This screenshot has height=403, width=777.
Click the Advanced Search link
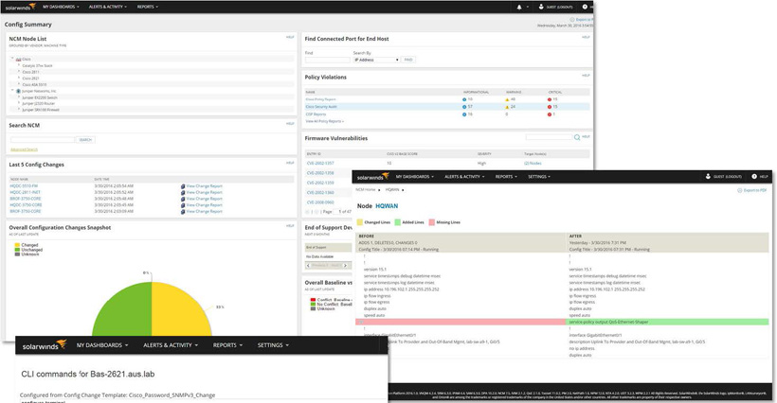pos(24,149)
